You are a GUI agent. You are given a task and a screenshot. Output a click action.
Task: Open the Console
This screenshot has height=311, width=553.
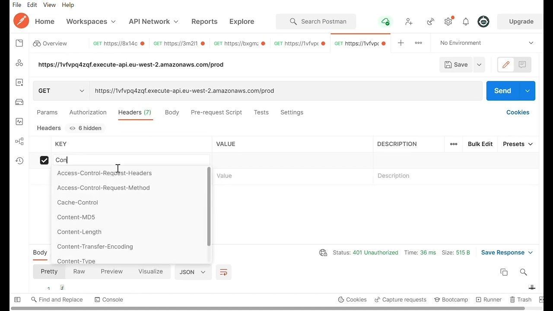pyautogui.click(x=109, y=299)
